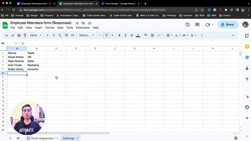The image size is (251, 141).
Task: Open comments history icon
Action: (x=197, y=25)
